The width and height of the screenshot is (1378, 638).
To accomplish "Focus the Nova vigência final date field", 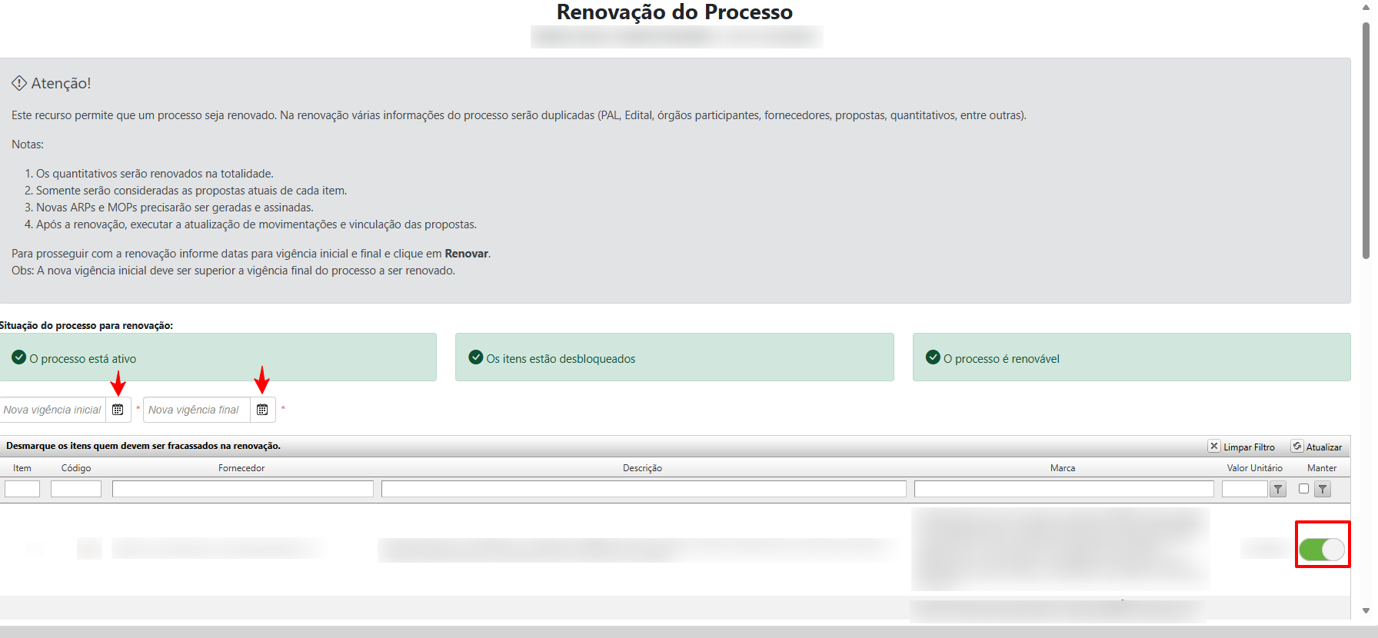I will (196, 410).
